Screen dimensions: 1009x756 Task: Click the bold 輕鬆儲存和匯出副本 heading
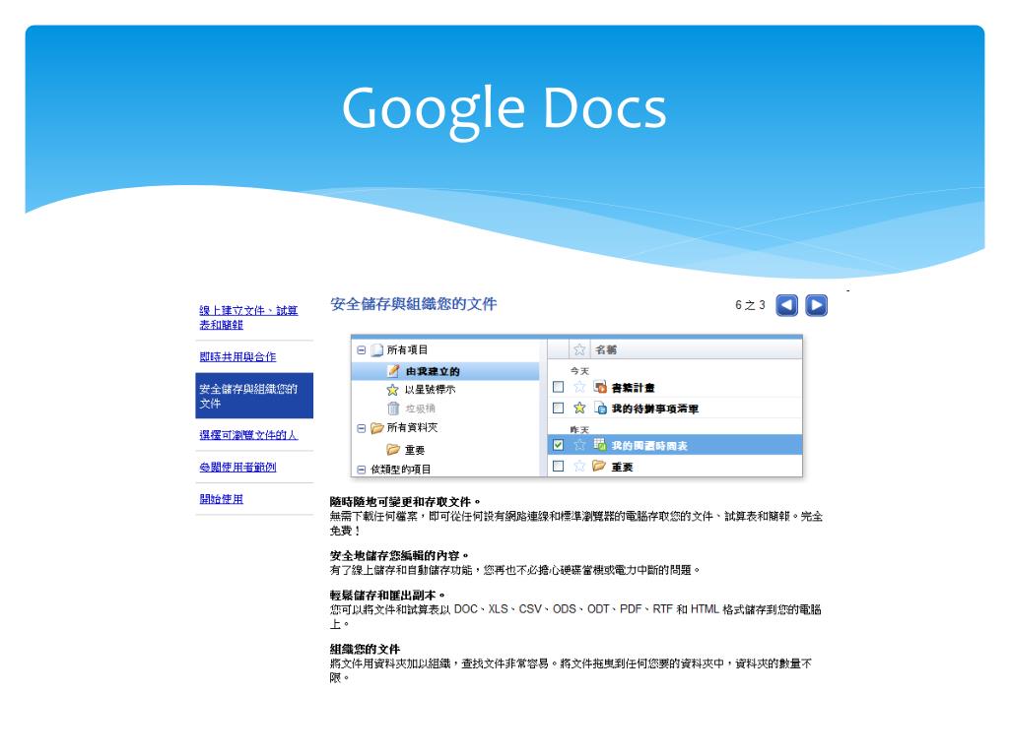pos(387,596)
